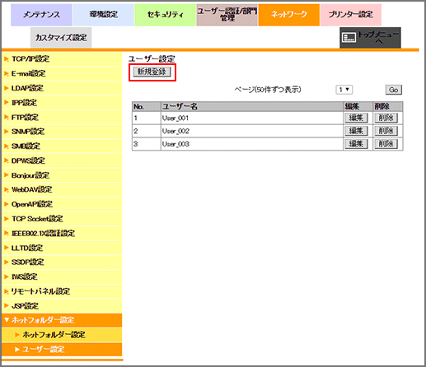The height and width of the screenshot is (367, 426).
Task: Expand TCP/IP設定 in sidebar
Action: 62,59
